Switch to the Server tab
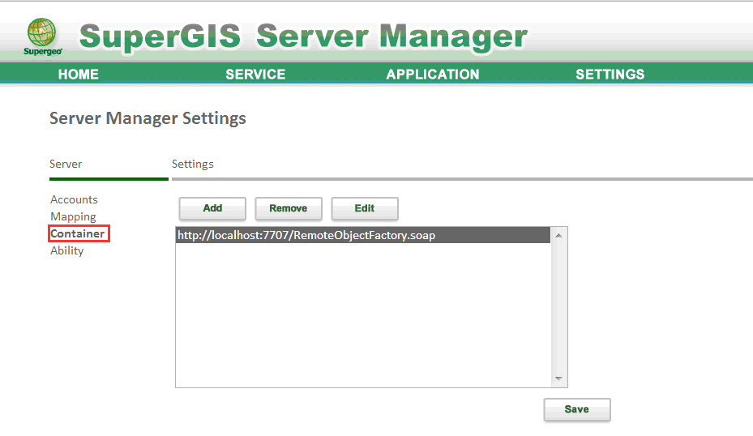The width and height of the screenshot is (753, 436). pos(66,165)
